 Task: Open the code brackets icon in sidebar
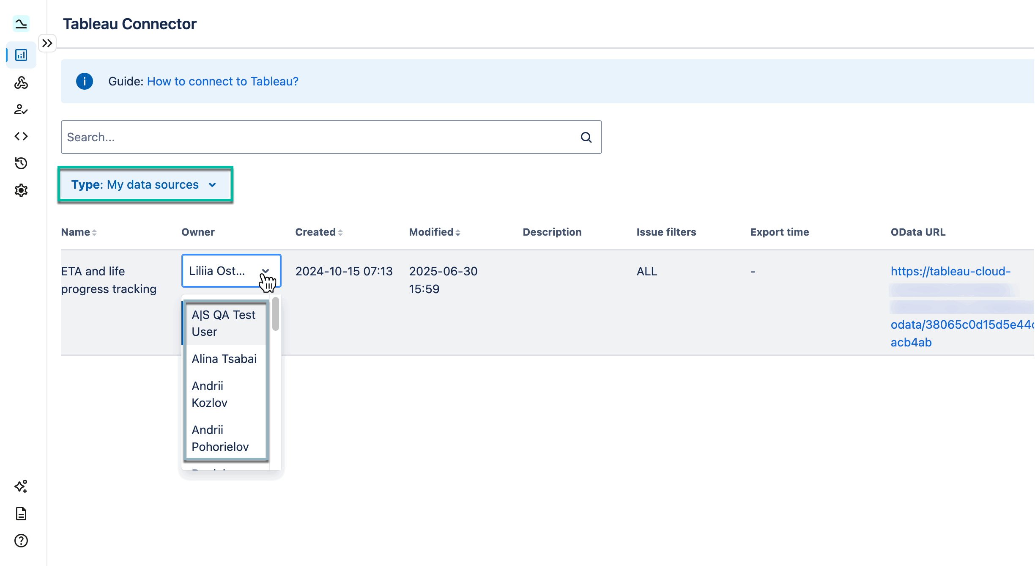(x=21, y=136)
